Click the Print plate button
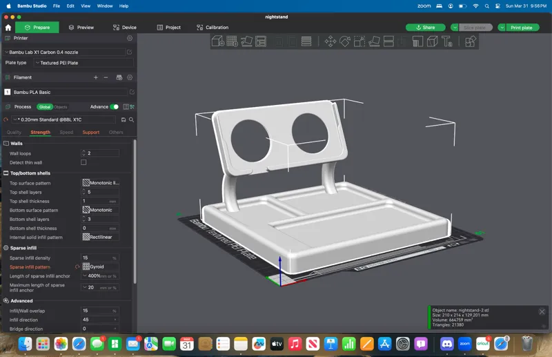Image resolution: width=552 pixels, height=357 pixels. tap(522, 28)
